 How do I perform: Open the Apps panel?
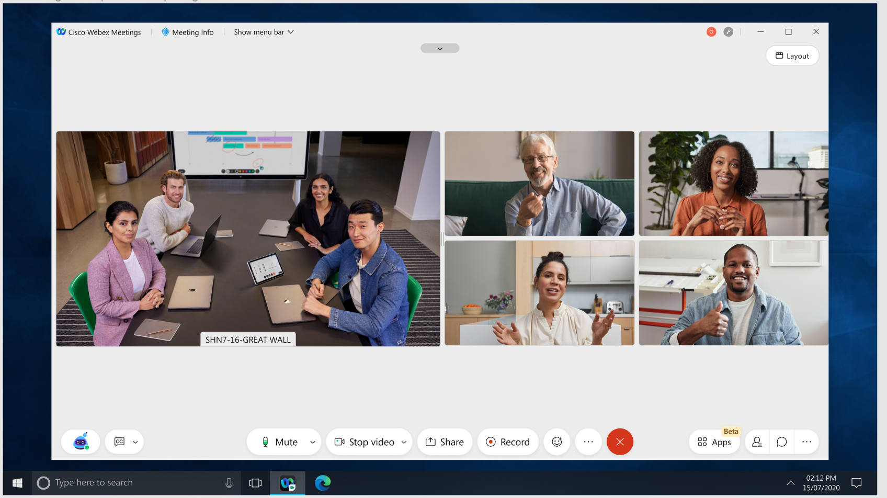point(714,442)
